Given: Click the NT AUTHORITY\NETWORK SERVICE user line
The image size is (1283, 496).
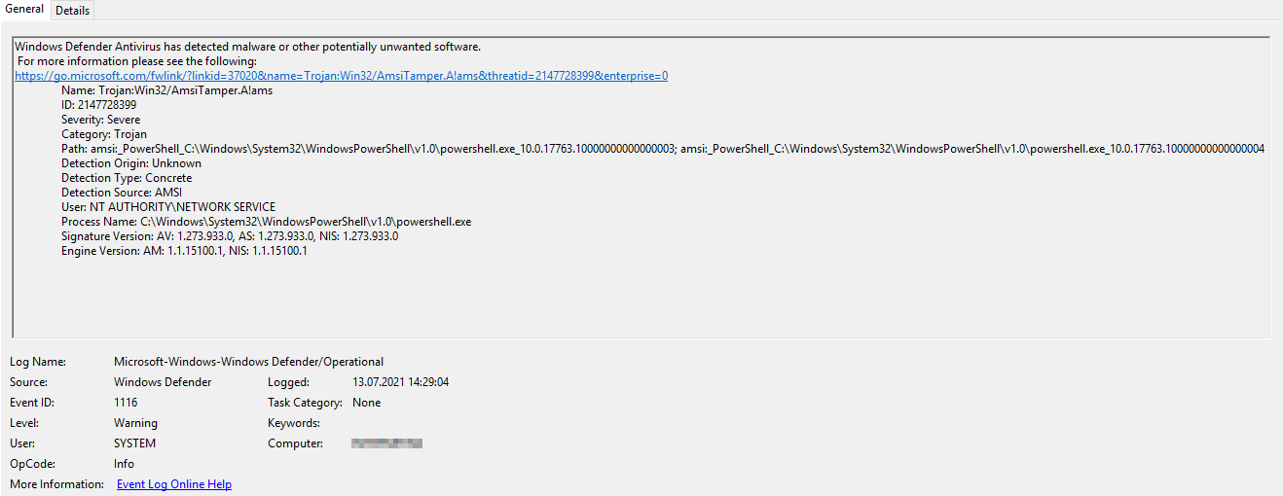Looking at the screenshot, I should point(168,207).
